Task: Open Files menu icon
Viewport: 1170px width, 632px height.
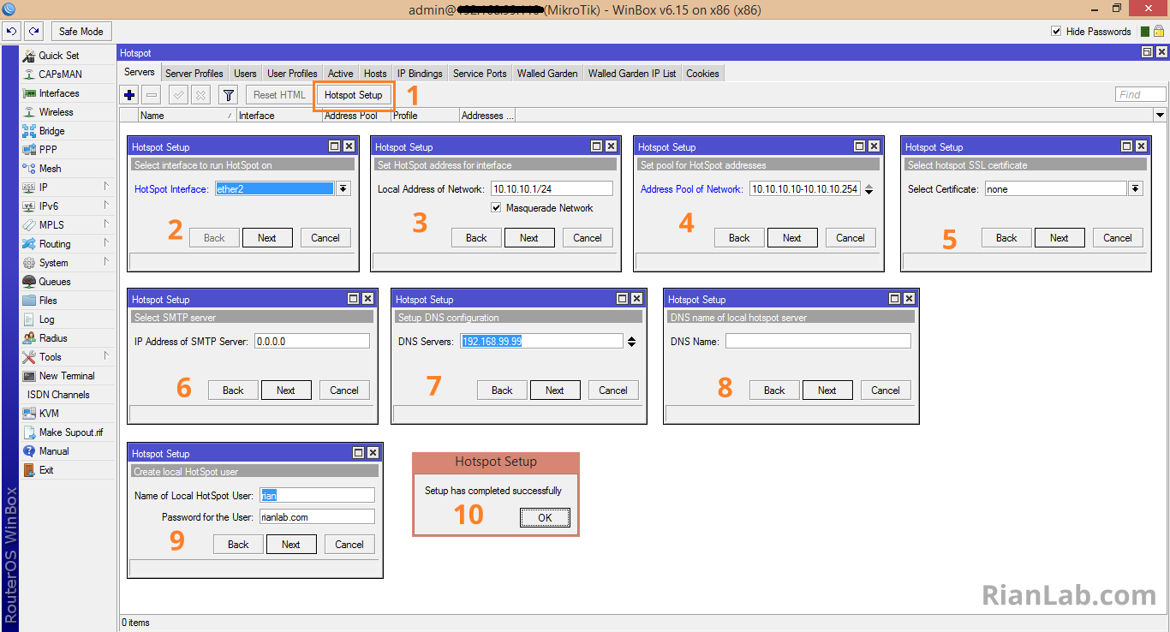Action: [x=29, y=301]
